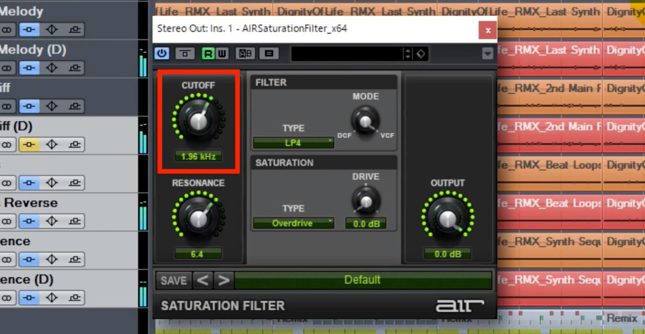
Task: Switch the plugin A/B comparison setting
Action: pyautogui.click(x=245, y=54)
